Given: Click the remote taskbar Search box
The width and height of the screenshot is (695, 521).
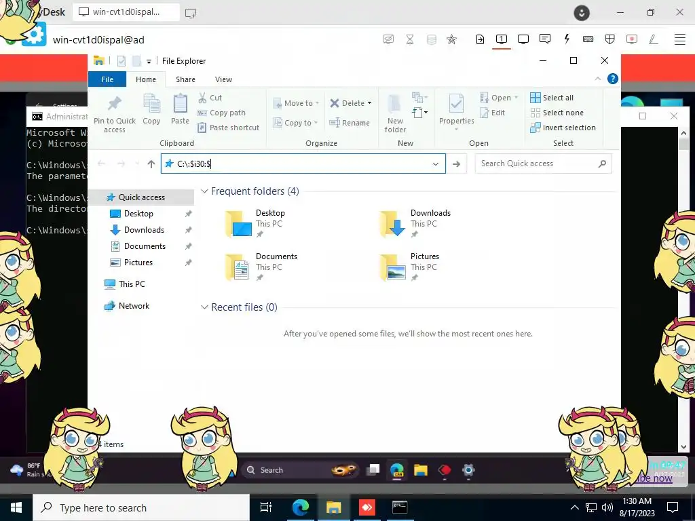Looking at the screenshot, I should [x=300, y=470].
